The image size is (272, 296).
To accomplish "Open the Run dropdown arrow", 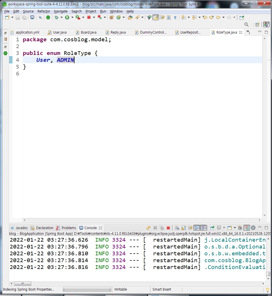I will (x=72, y=18).
